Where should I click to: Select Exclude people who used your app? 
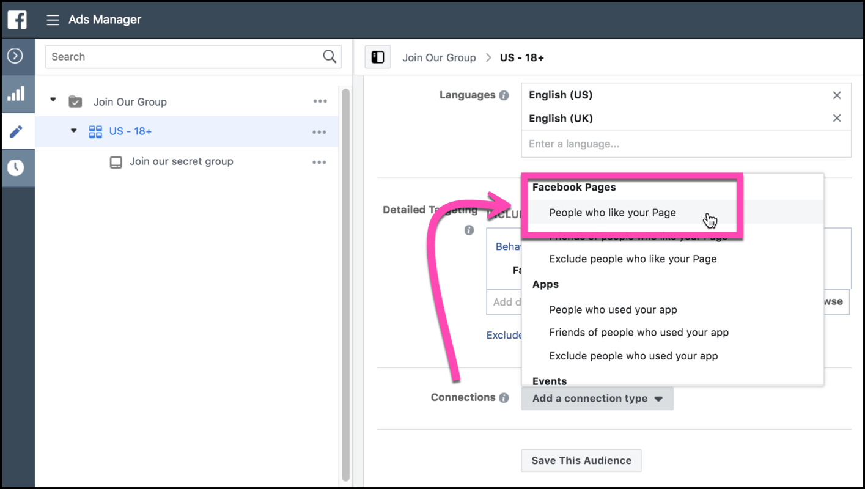pos(633,356)
